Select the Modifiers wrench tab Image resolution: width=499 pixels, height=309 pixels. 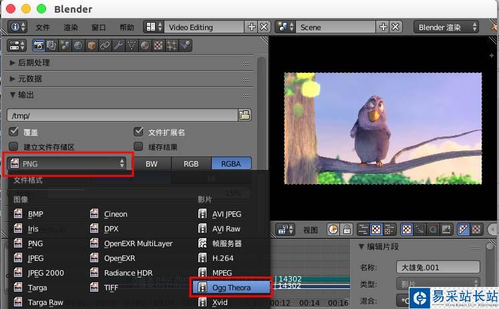[118, 45]
